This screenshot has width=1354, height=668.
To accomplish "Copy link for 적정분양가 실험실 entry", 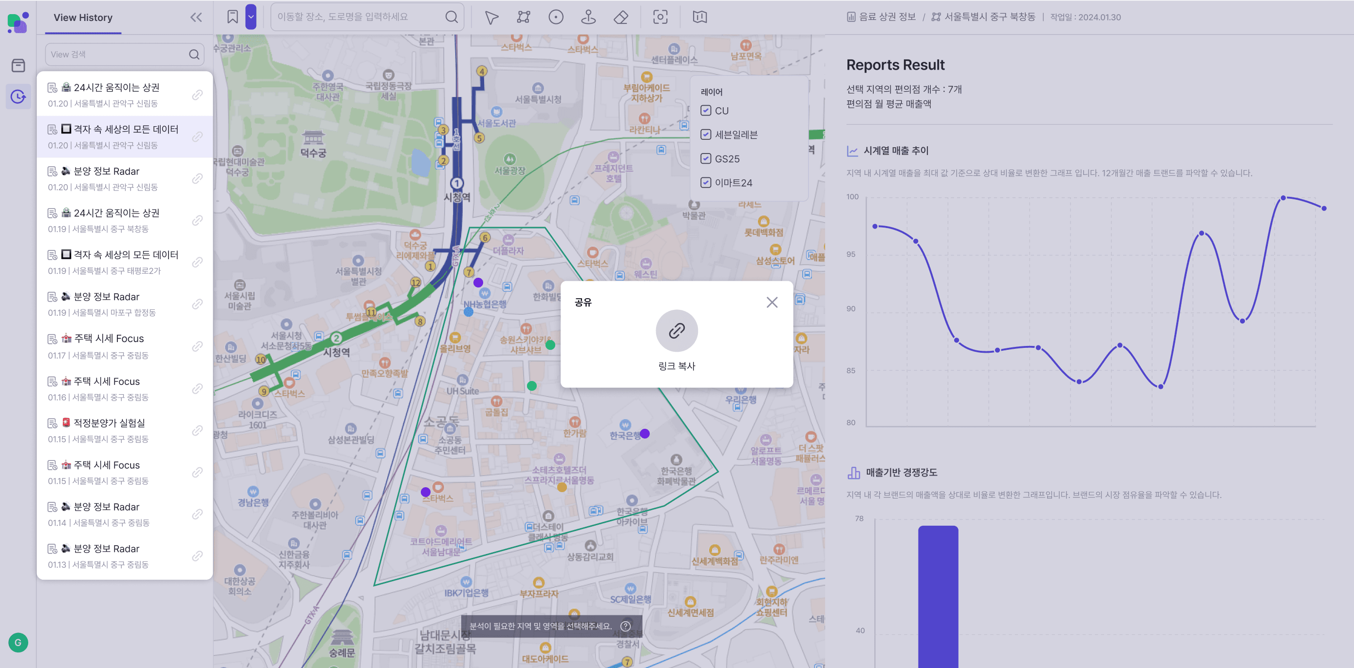I will tap(197, 430).
